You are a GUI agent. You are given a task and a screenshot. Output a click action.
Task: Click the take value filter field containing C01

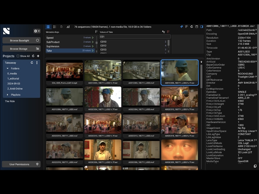tap(135, 37)
